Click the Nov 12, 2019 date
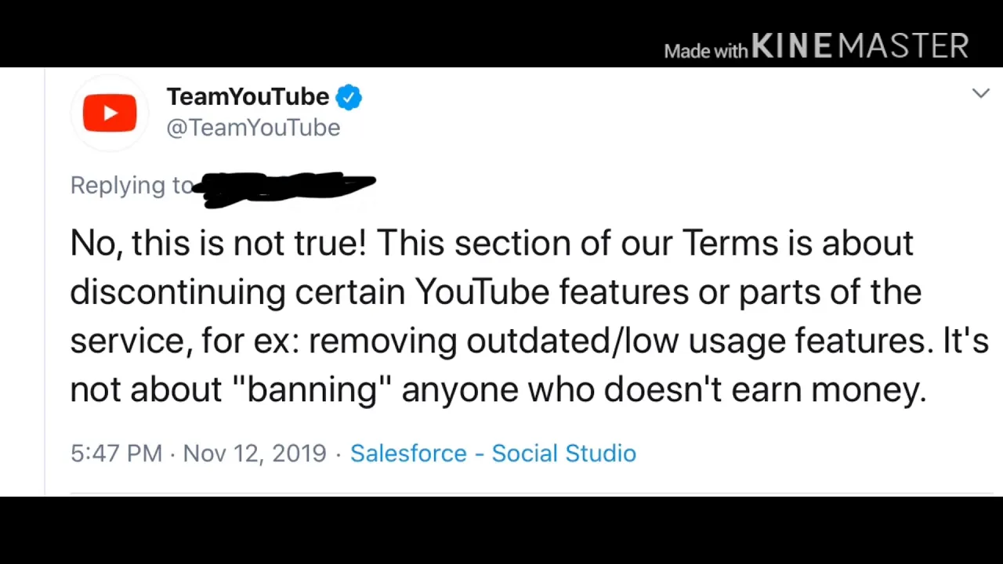The image size is (1003, 564). pyautogui.click(x=255, y=454)
